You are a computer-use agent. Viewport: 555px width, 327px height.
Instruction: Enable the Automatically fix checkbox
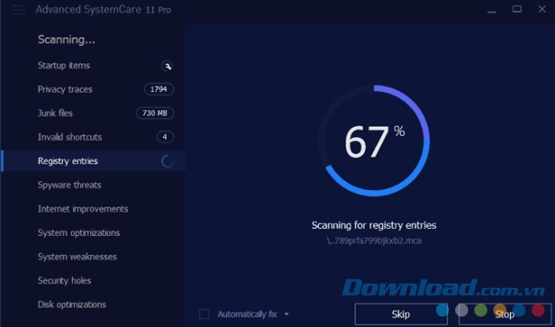tap(204, 314)
